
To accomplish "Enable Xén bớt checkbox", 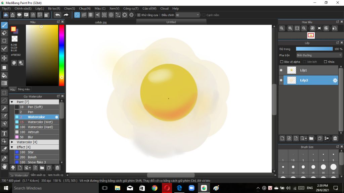I will [304, 62].
